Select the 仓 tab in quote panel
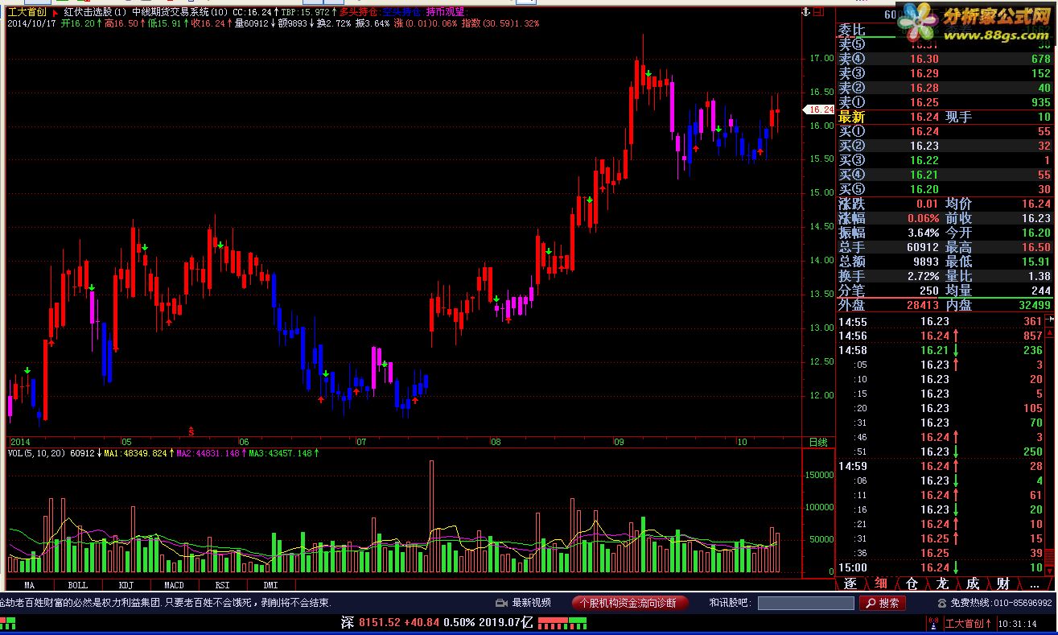The height and width of the screenshot is (635, 1058). (x=912, y=583)
